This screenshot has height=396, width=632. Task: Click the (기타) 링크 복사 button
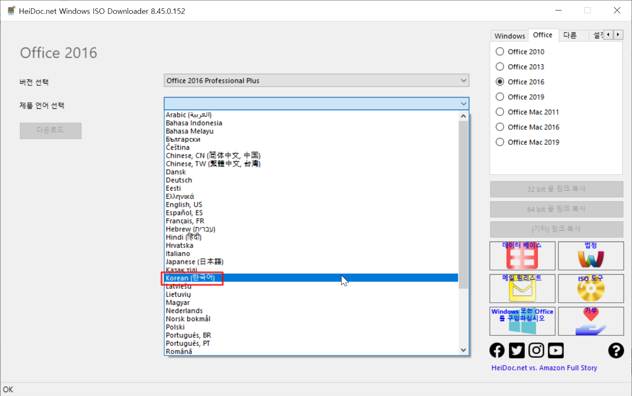pyautogui.click(x=557, y=229)
